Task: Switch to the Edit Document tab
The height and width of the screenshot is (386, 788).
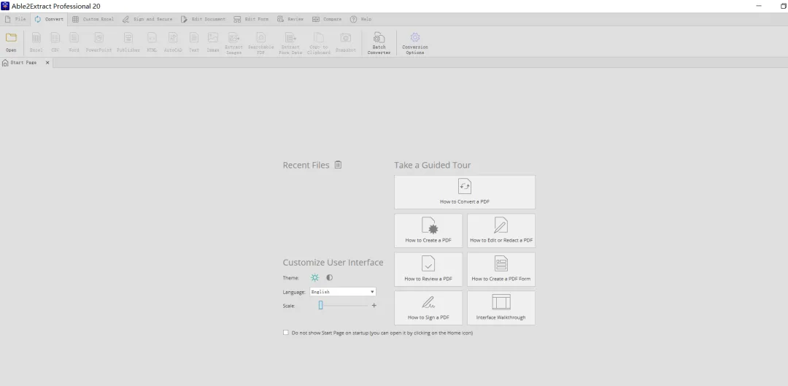Action: [203, 19]
